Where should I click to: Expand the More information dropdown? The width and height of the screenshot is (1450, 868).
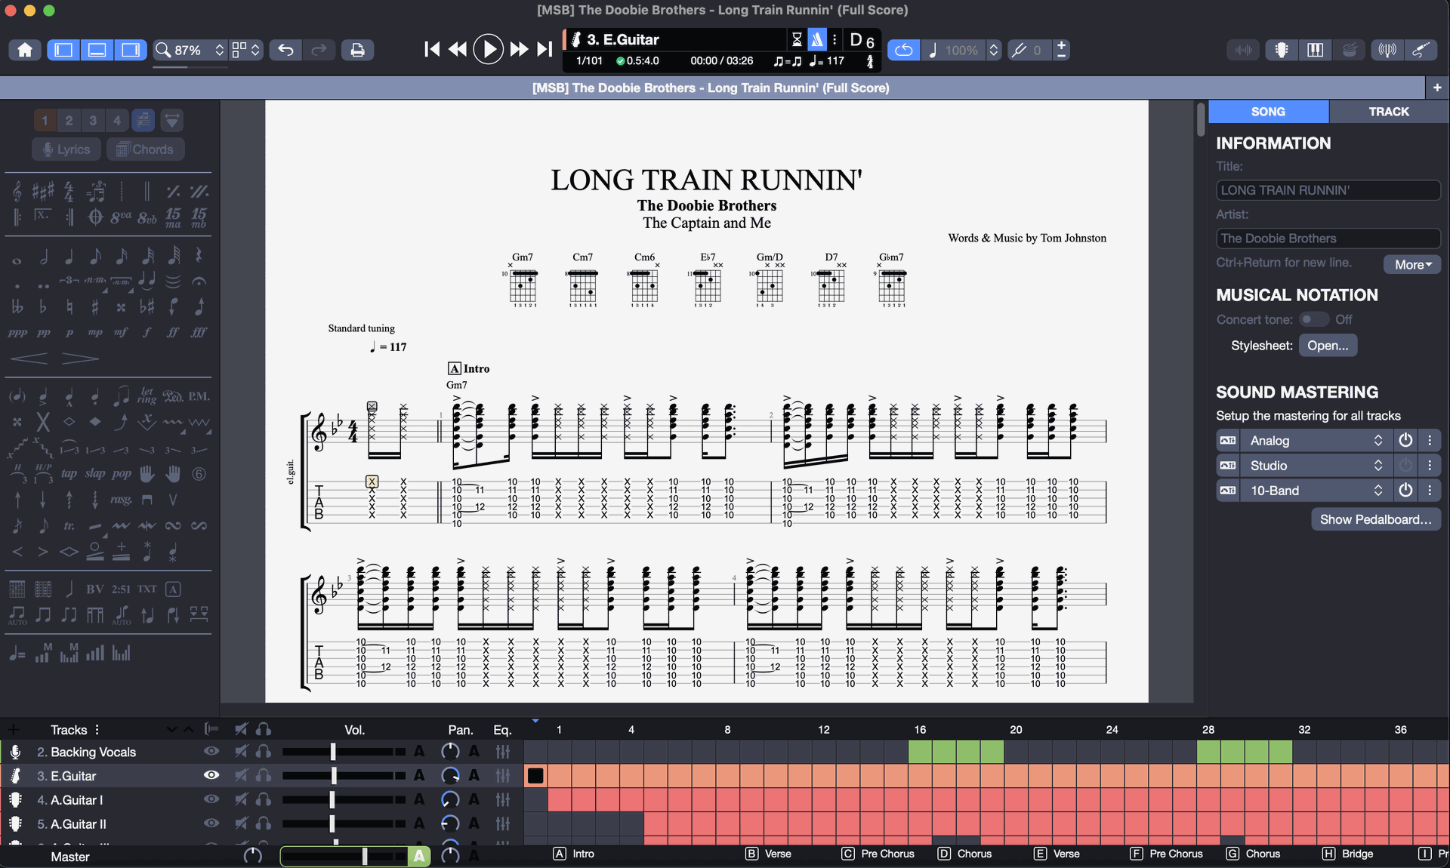pyautogui.click(x=1412, y=264)
